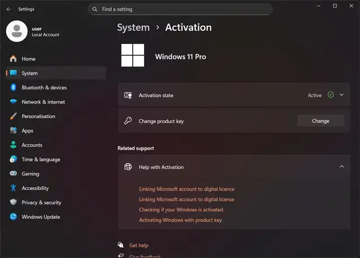Open Home in the sidebar

pyautogui.click(x=56, y=58)
